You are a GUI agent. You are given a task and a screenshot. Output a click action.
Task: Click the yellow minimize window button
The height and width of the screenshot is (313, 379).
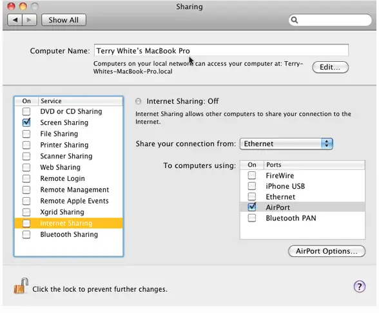tap(23, 6)
